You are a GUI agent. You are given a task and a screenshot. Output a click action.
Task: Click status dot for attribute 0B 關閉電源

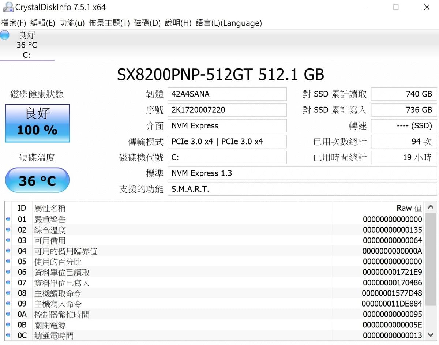point(8,325)
